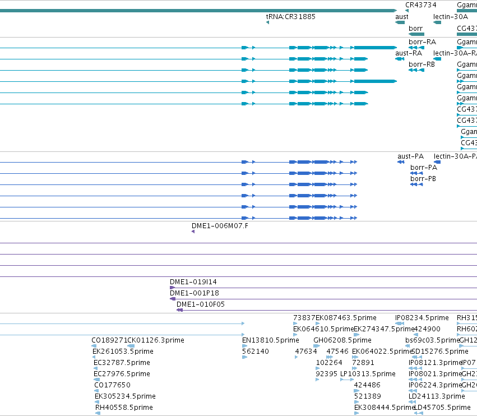The width and height of the screenshot is (477, 416).
Task: Click EST IP08234.5prime
Action: (422, 318)
